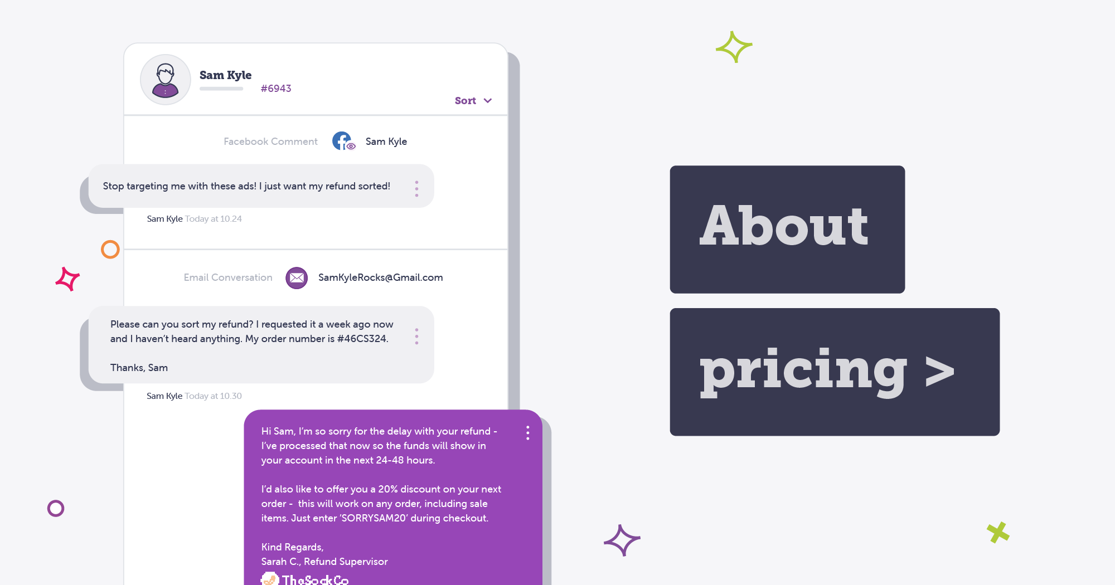Viewport: 1115px width, 585px height.
Task: Select the Email Conversation header
Action: coord(227,277)
